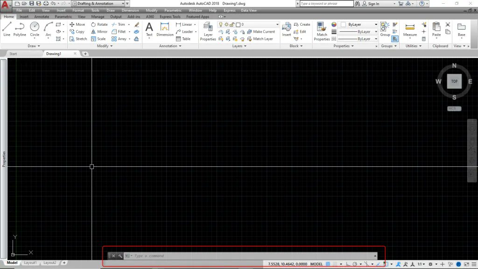The height and width of the screenshot is (269, 478).
Task: Click the Plot printer icon
Action: pos(46,4)
